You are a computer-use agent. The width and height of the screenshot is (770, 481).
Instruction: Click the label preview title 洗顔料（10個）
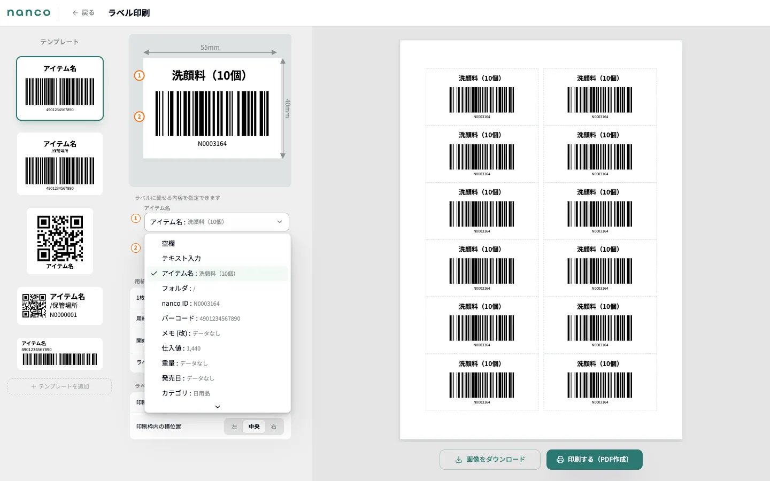[x=212, y=75]
